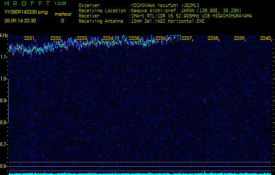Click the 0.8 kHz frequency label
The image size is (275, 175).
click(x=3, y=122)
